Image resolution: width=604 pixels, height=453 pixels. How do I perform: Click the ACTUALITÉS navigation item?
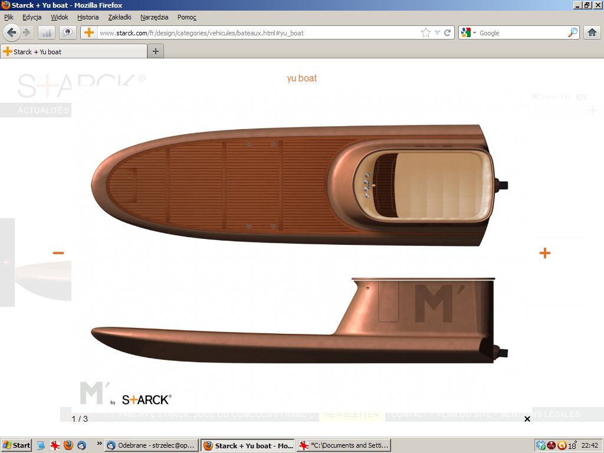pyautogui.click(x=43, y=110)
